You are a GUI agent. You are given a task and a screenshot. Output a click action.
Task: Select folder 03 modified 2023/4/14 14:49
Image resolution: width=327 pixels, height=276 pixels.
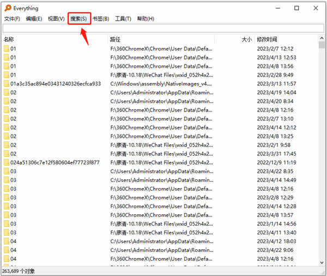pyautogui.click(x=10, y=180)
